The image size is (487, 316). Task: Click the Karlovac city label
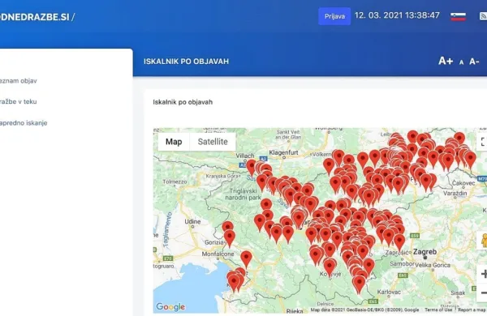click(x=389, y=292)
